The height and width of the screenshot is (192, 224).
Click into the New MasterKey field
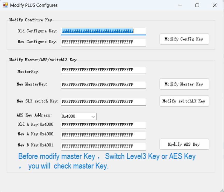[103, 85]
